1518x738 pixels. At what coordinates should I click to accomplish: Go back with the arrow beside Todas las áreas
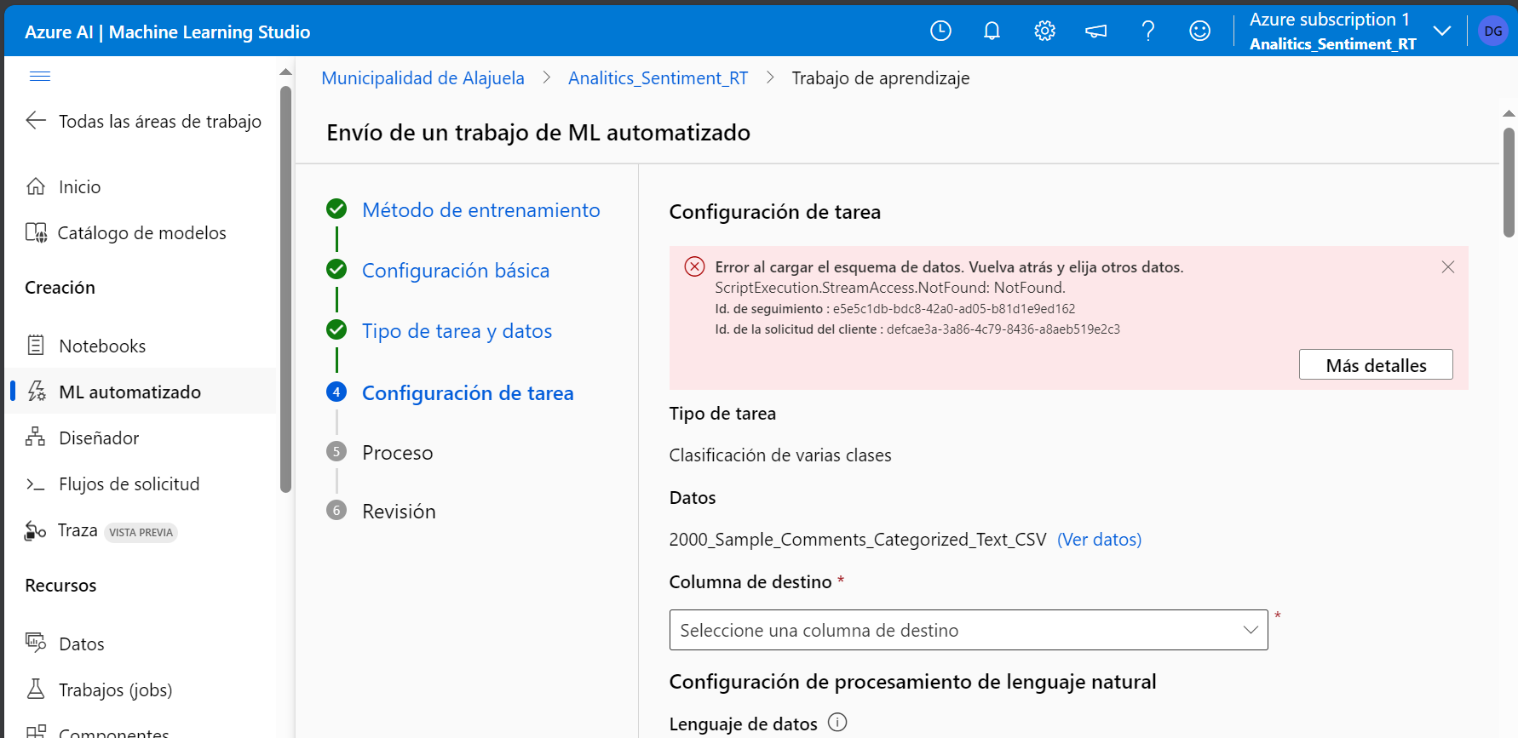(36, 120)
